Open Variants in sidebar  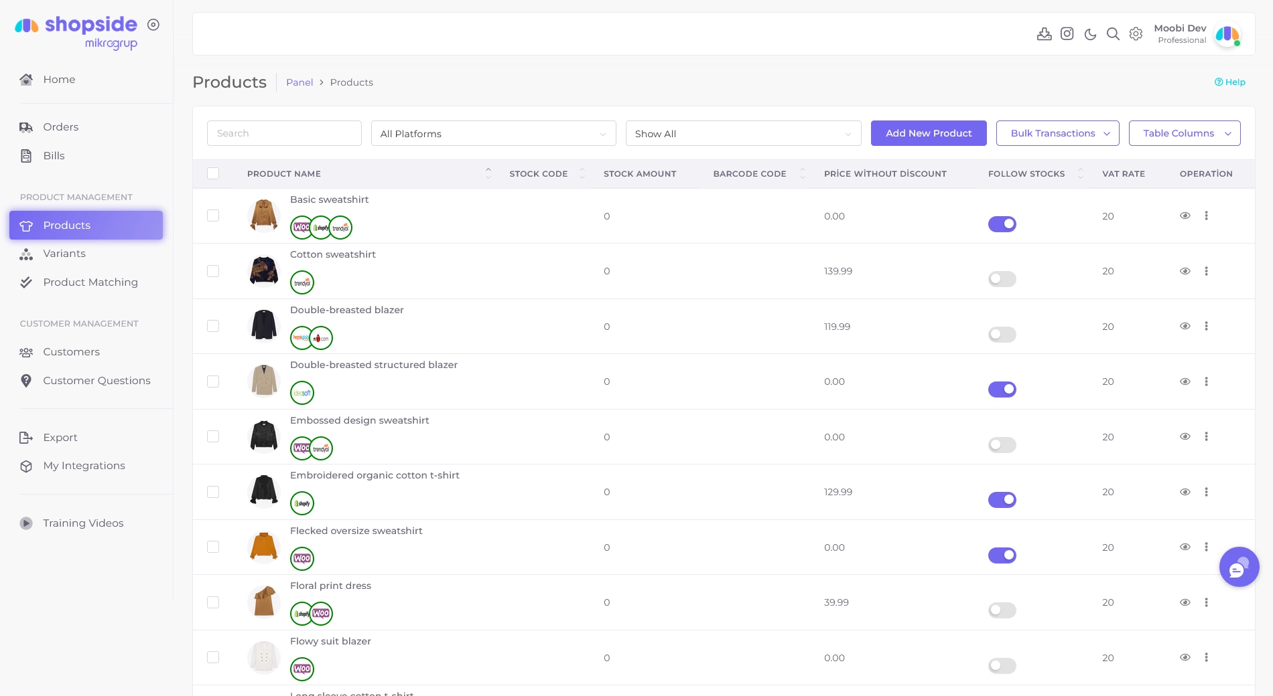click(64, 254)
